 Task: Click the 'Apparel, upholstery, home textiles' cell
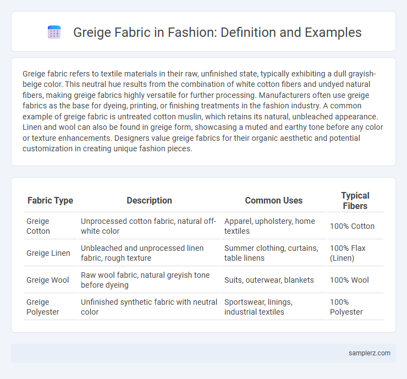[x=274, y=226]
